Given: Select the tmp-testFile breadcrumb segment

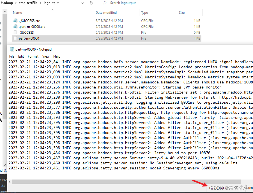Looking at the screenshot, I should pos(28,3).
